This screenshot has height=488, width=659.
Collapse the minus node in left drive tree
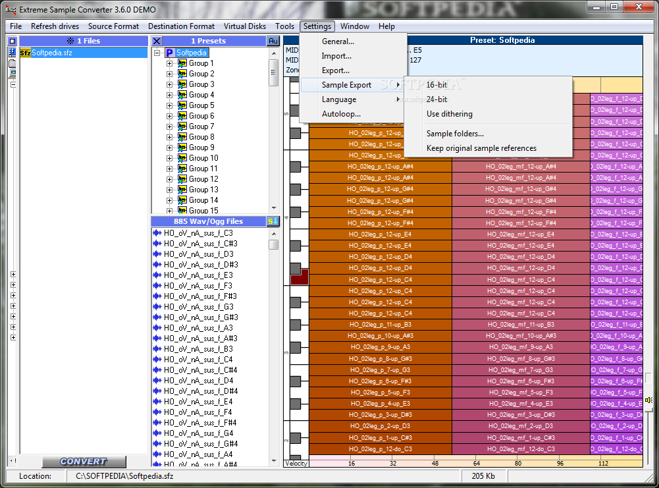click(13, 84)
